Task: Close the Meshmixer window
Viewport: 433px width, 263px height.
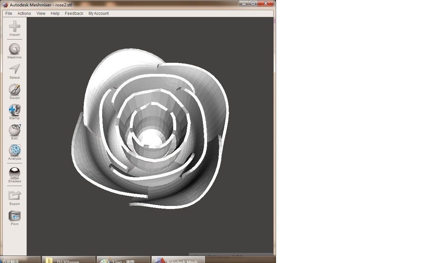Action: coord(266,3)
